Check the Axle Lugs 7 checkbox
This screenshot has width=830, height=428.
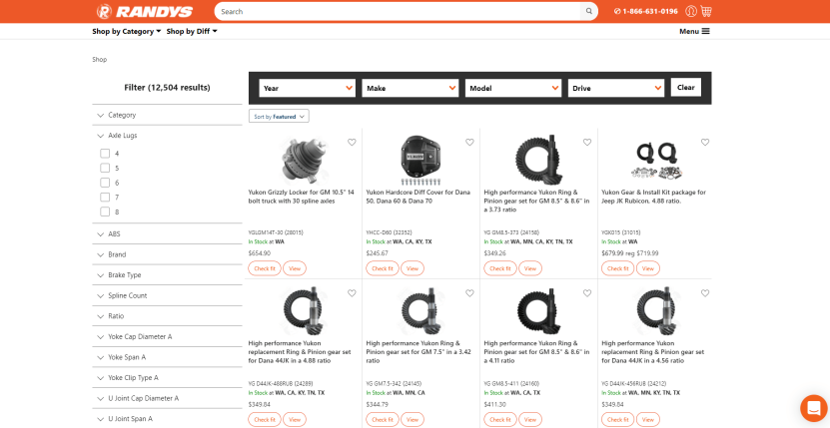click(105, 198)
